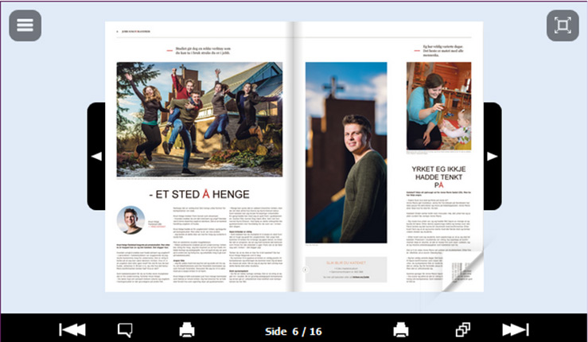Image resolution: width=588 pixels, height=342 pixels.
Task: Click the overlapping windows icon
Action: point(463,330)
